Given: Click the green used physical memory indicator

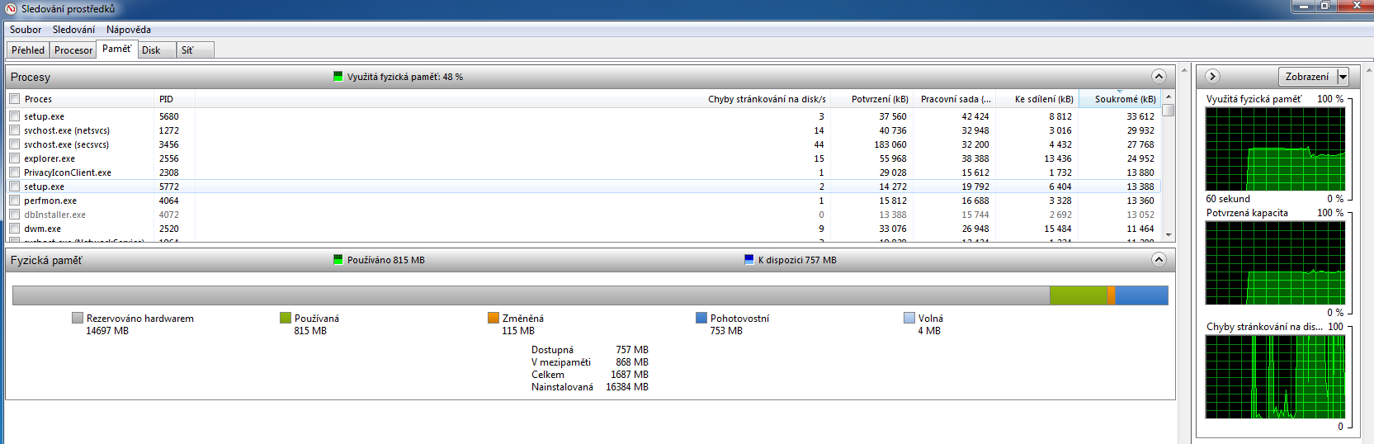Looking at the screenshot, I should (x=338, y=77).
